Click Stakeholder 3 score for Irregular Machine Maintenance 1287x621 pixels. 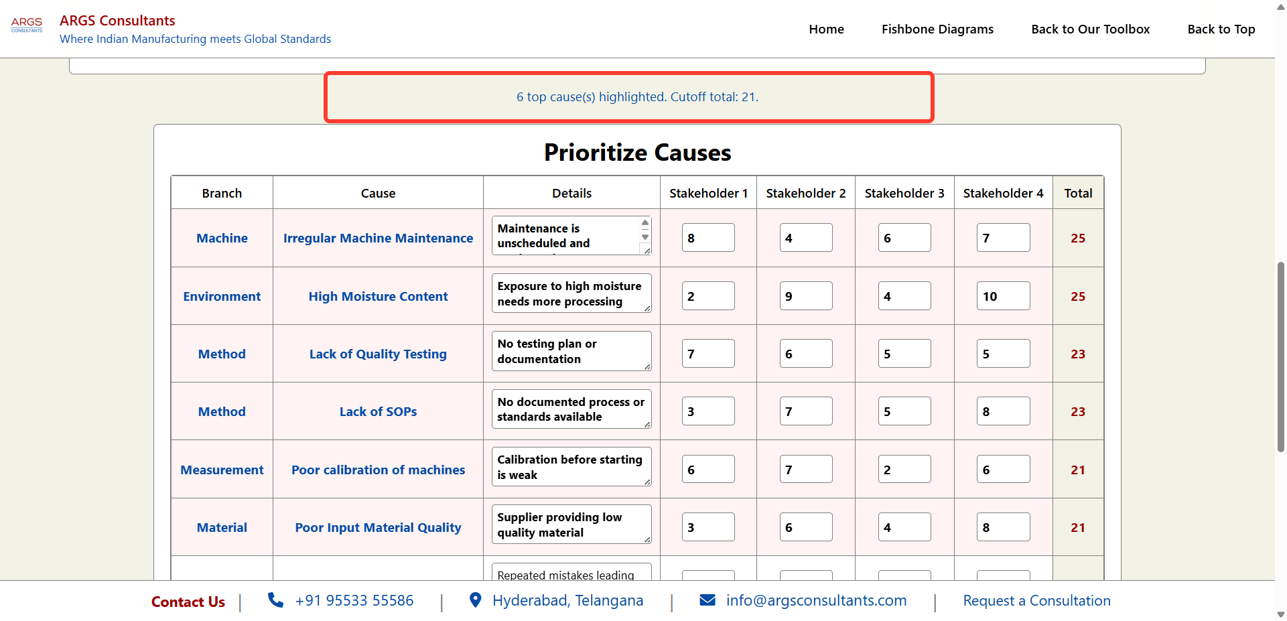(x=904, y=238)
